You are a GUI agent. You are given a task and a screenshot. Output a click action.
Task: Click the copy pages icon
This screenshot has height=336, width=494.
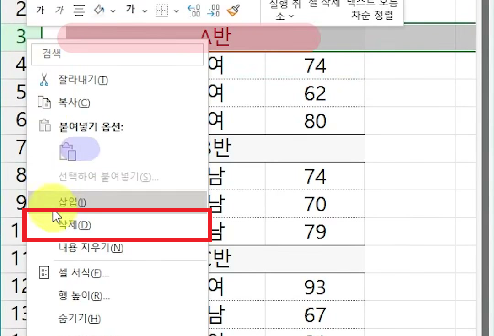tap(44, 103)
